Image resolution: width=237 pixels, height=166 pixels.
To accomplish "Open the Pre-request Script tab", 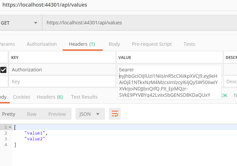I will 152,44.
